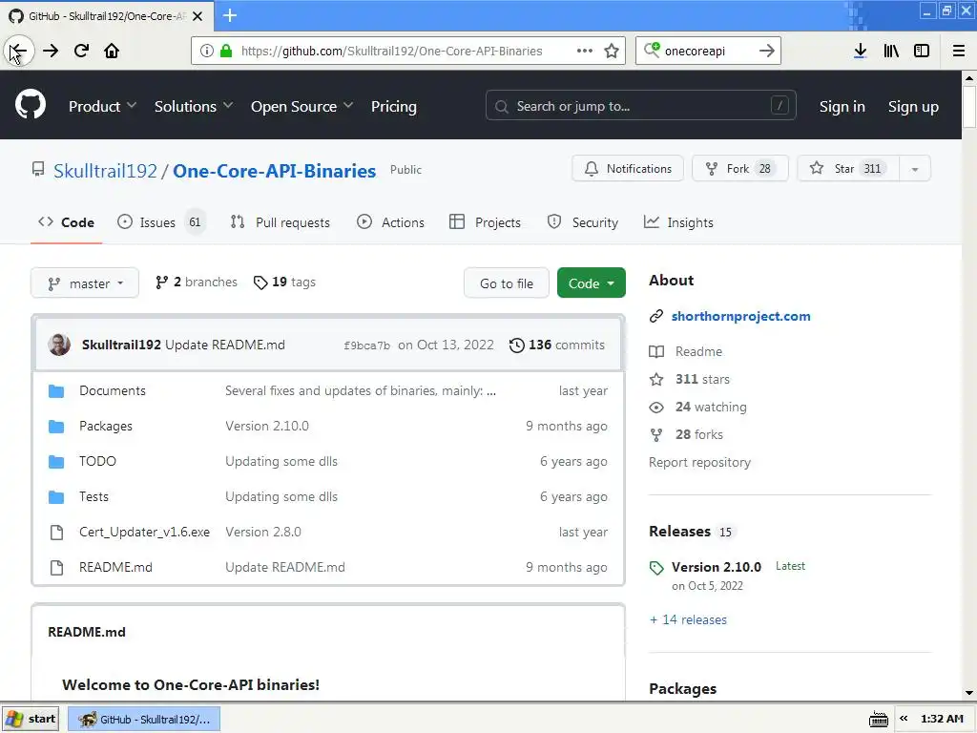This screenshot has width=977, height=733.
Task: Open the Pricing page
Action: pyautogui.click(x=394, y=107)
